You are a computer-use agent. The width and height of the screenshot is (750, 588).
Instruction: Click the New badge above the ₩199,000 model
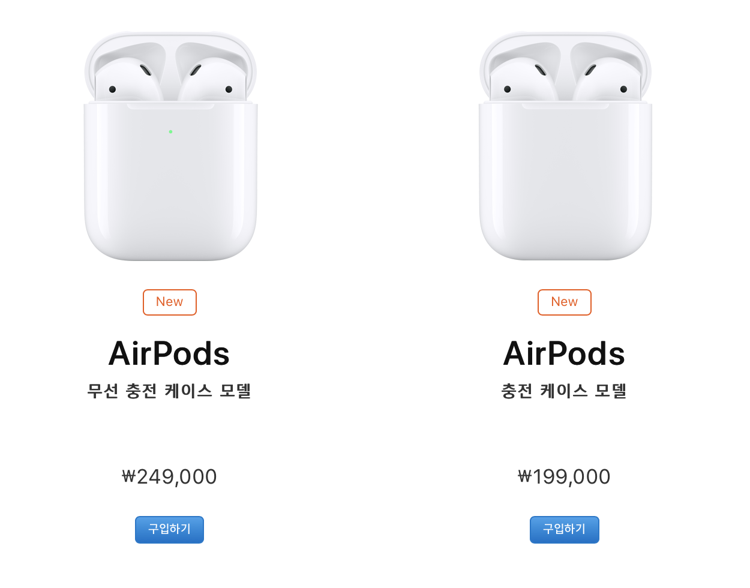564,302
